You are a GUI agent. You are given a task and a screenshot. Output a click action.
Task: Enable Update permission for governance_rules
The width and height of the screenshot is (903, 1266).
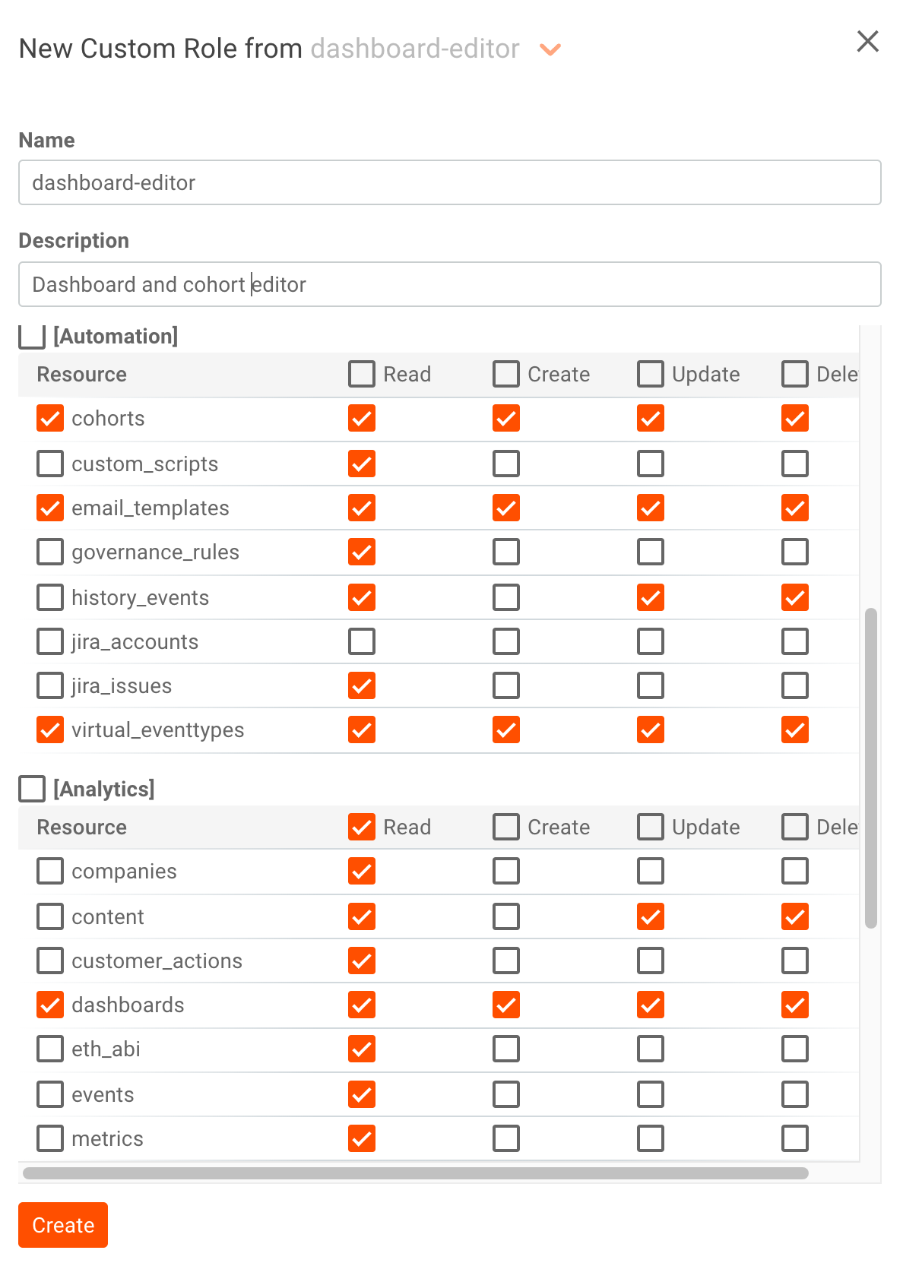click(650, 552)
